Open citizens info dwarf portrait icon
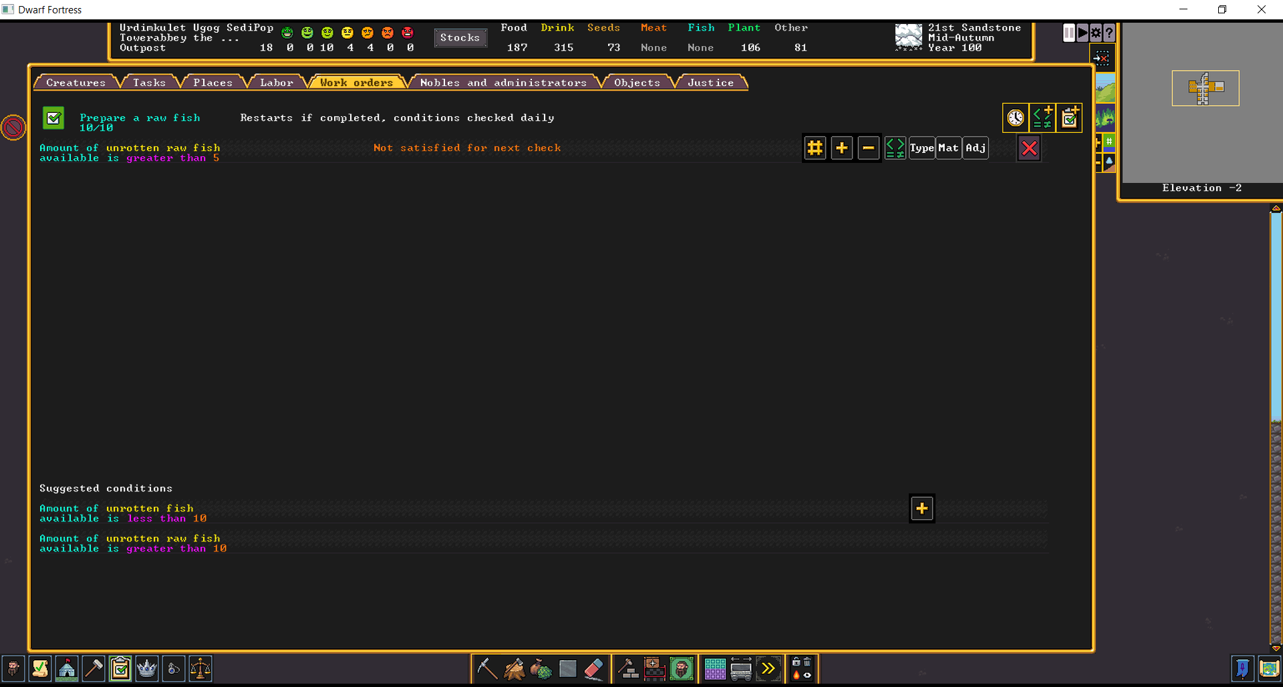Viewport: 1283px width, 687px height. coord(13,668)
